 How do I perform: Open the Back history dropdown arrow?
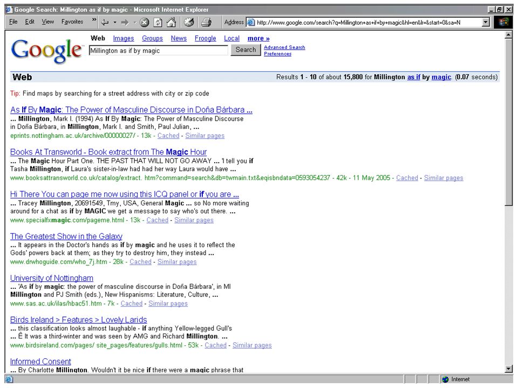(115, 23)
